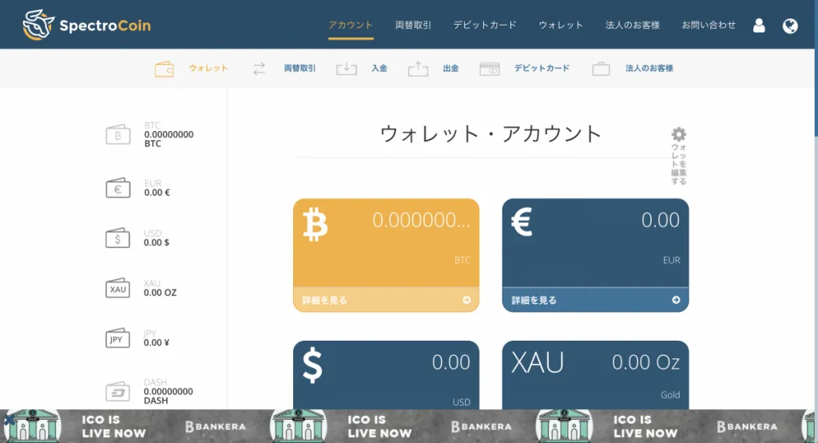Click the SpectroCoin logo
818x443 pixels.
point(86,25)
